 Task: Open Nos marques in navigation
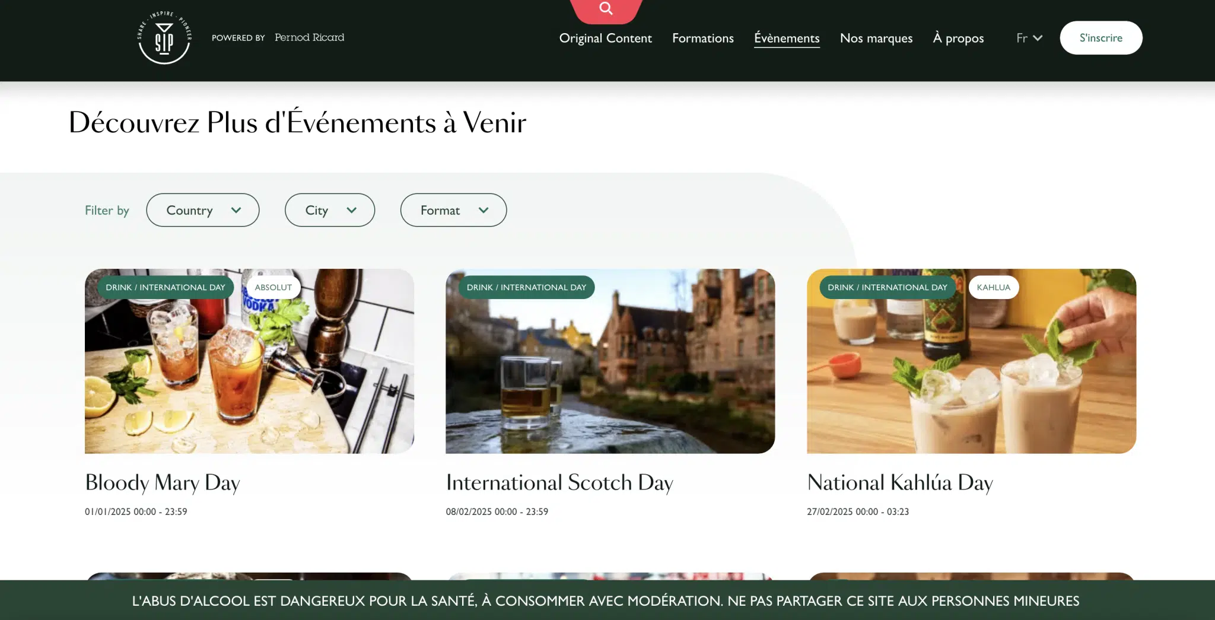click(876, 38)
